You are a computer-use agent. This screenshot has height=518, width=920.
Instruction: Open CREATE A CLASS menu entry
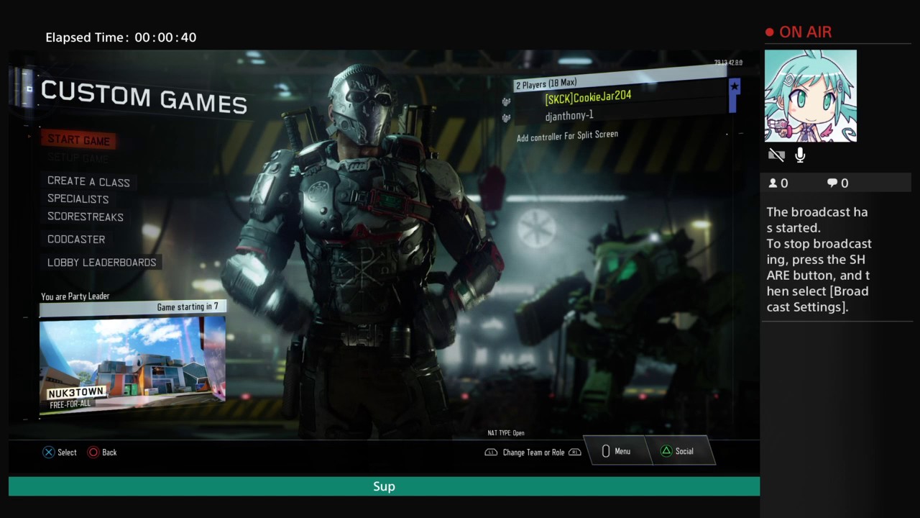(x=88, y=182)
